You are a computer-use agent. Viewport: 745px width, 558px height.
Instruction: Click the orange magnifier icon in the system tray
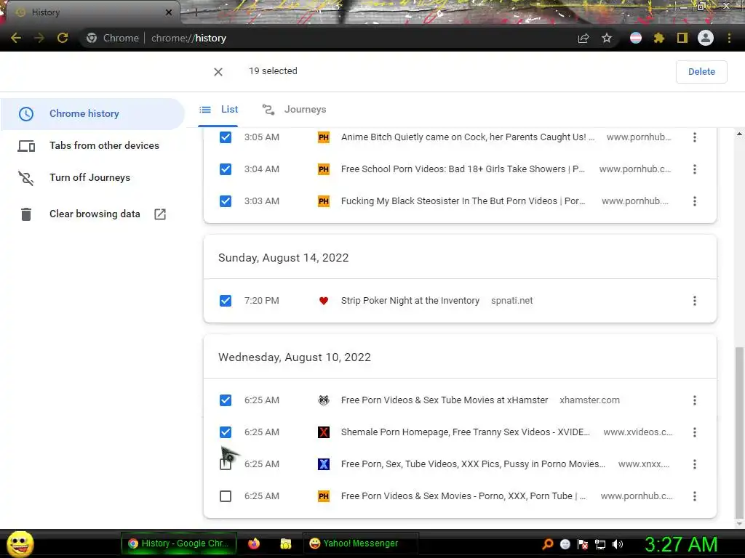(548, 544)
